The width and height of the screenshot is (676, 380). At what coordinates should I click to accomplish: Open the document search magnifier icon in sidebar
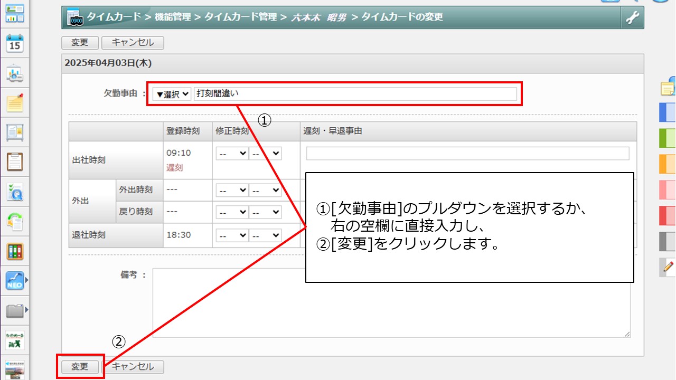15,191
